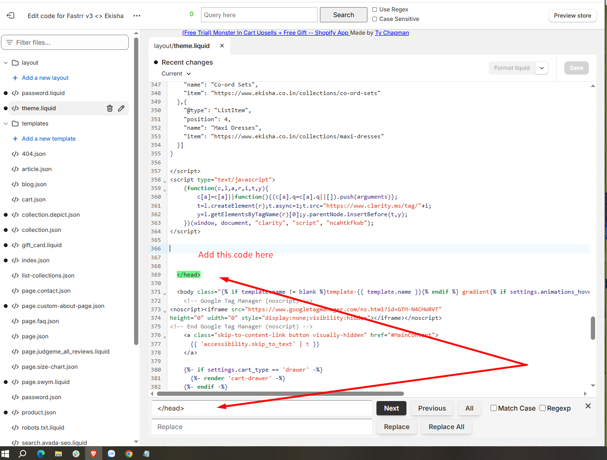The width and height of the screenshot is (607, 460).
Task: Click Replace All button
Action: click(x=446, y=427)
